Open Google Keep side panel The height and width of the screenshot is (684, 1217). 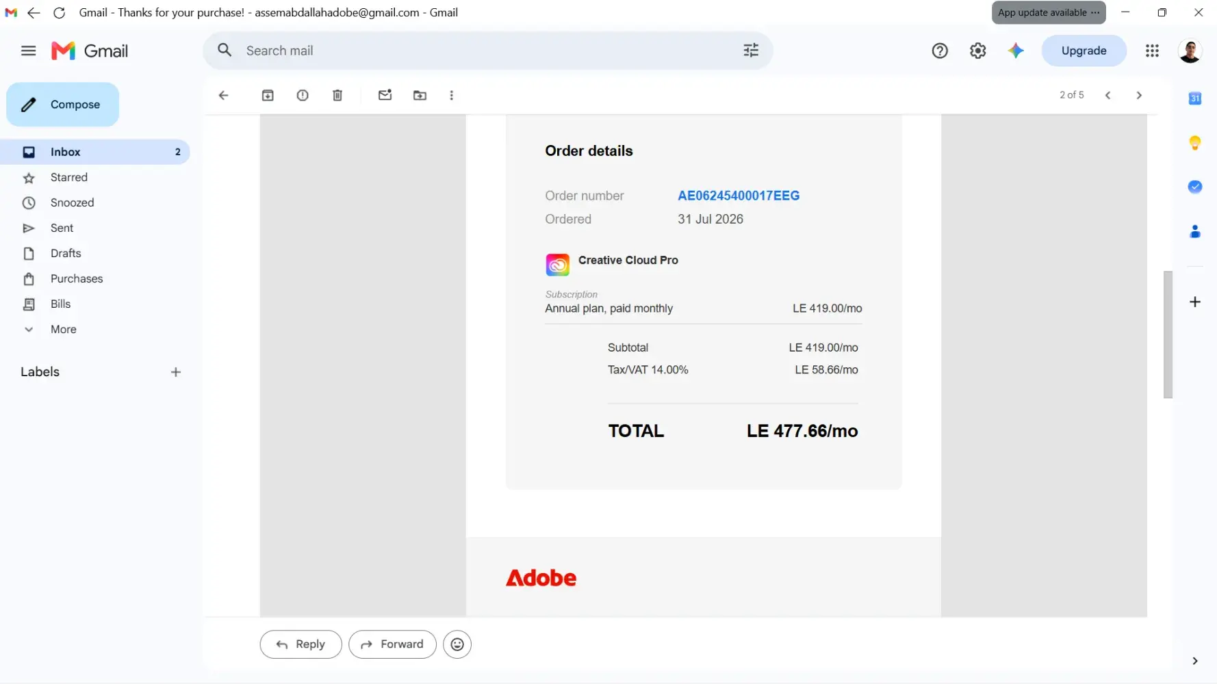(x=1195, y=142)
